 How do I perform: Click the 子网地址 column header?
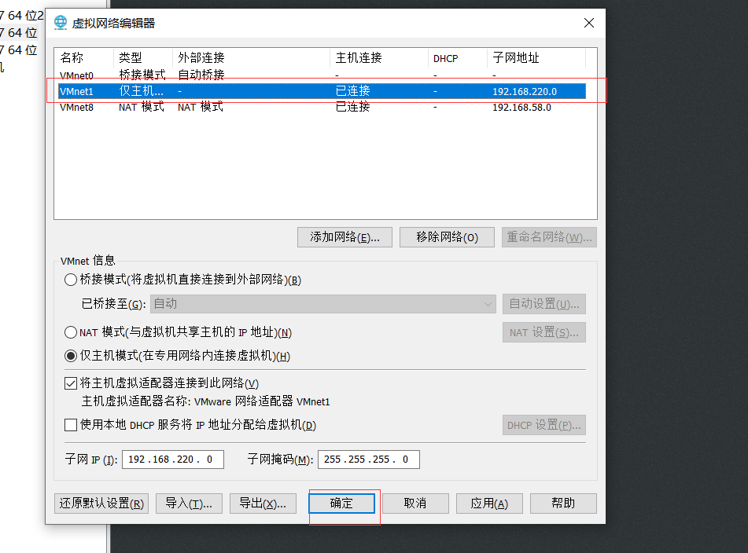point(536,57)
